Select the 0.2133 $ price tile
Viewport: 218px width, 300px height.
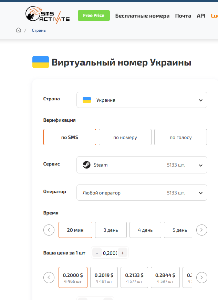[x=134, y=277]
